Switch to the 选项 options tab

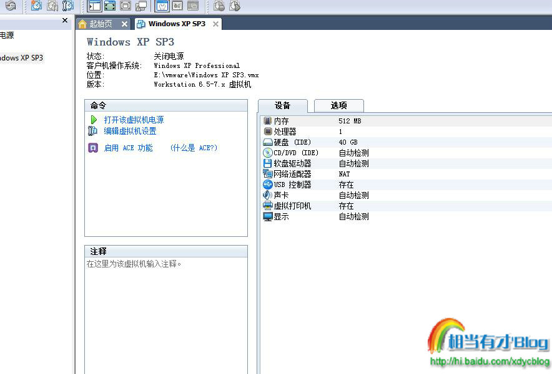[338, 105]
